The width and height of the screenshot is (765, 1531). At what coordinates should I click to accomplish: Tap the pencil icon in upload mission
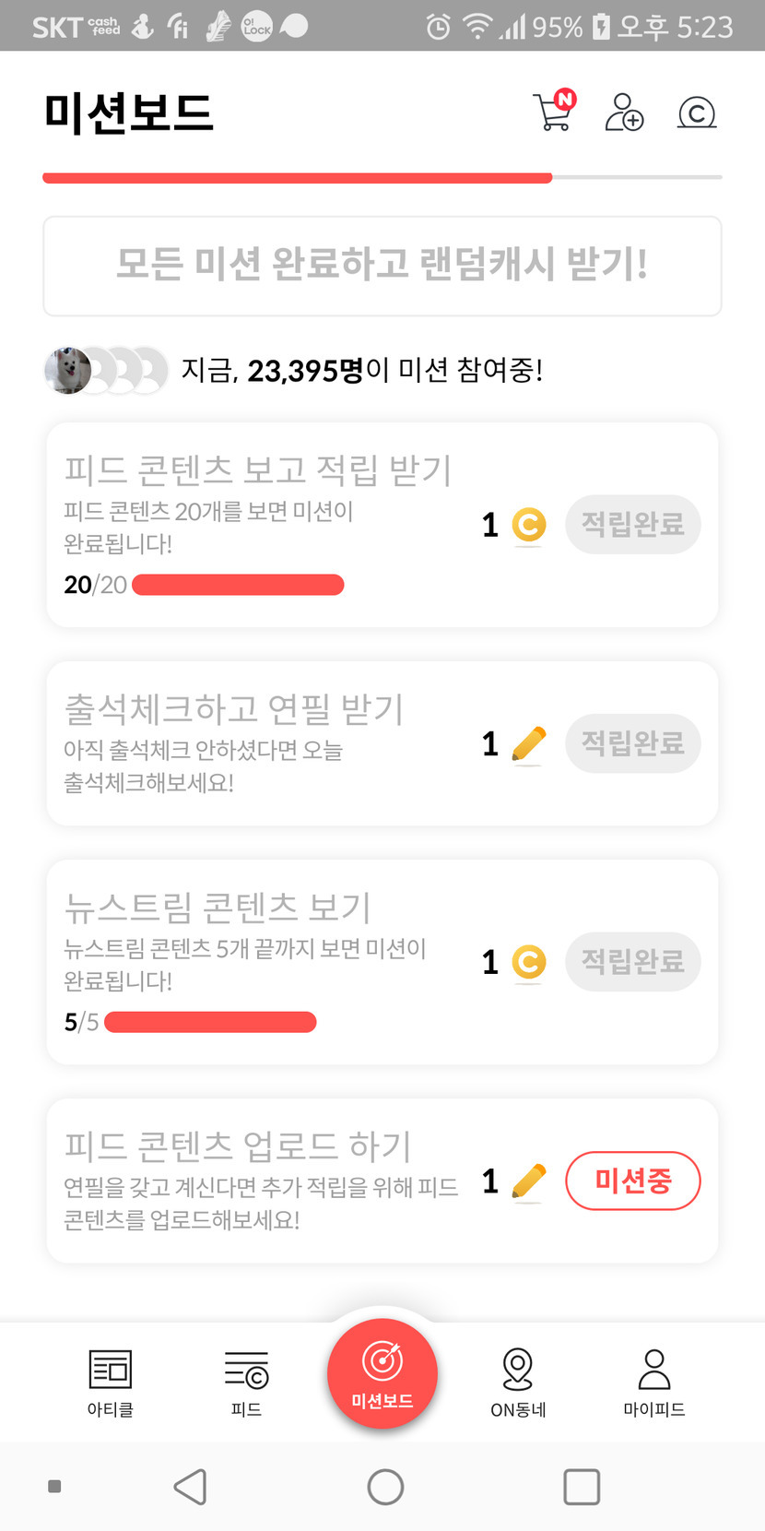pos(528,1181)
